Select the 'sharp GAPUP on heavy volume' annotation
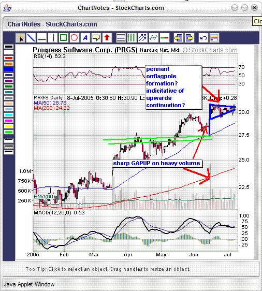The height and width of the screenshot is (291, 262). [157, 163]
